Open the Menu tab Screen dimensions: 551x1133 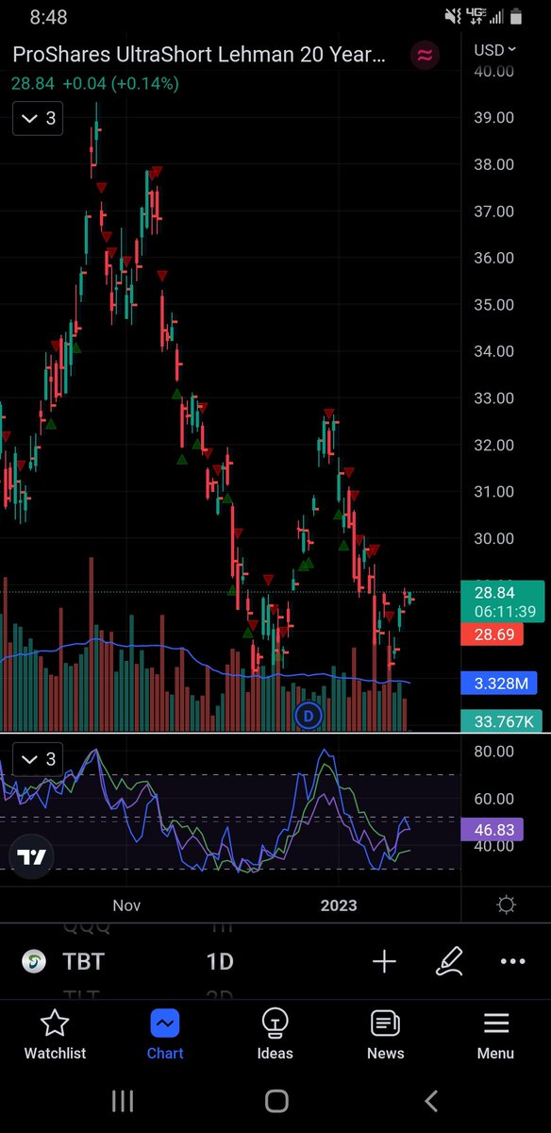(x=495, y=1035)
